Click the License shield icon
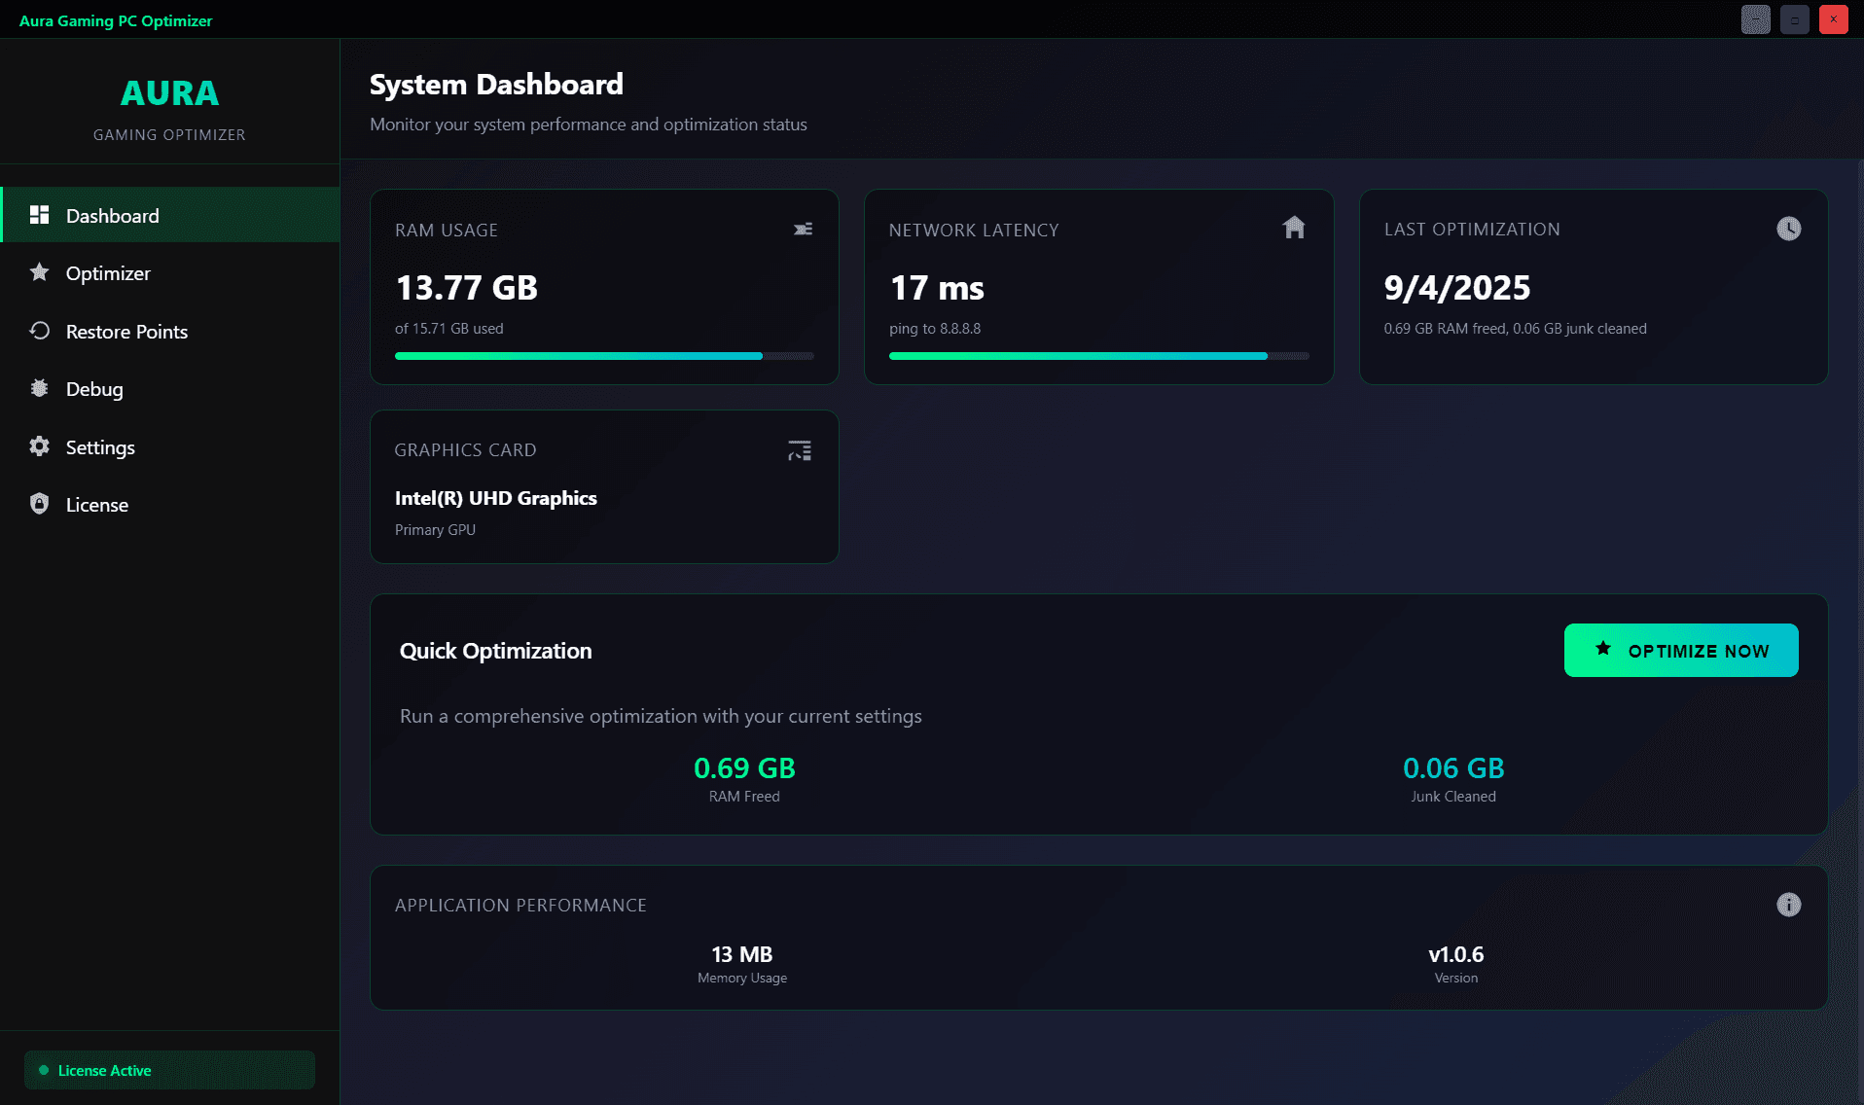 coord(39,504)
